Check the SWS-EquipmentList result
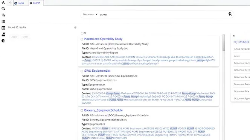This screenshot has height=140, width=250. tap(82, 71)
